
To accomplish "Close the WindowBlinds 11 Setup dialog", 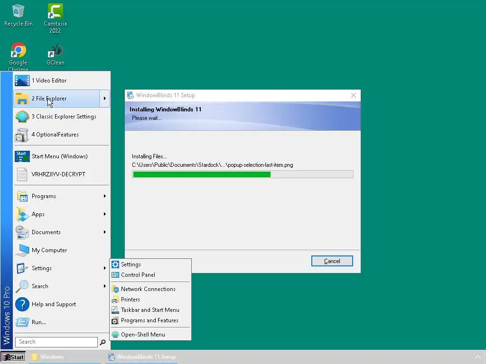I will (x=353, y=95).
